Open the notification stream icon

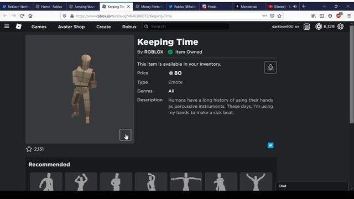[306, 27]
